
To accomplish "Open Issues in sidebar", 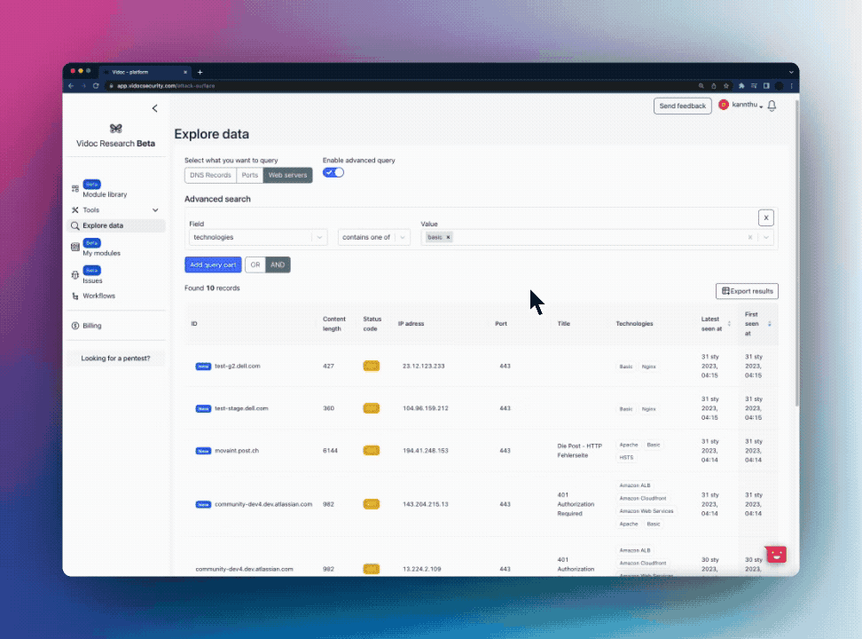I will [x=92, y=280].
